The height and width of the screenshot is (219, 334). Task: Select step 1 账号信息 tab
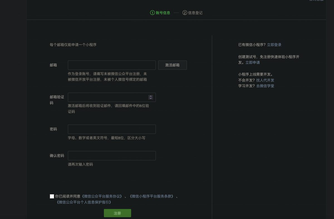click(160, 13)
